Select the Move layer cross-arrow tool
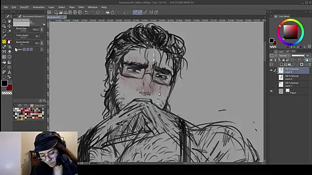Image resolution: width=312 pixels, height=175 pixels. (9, 26)
